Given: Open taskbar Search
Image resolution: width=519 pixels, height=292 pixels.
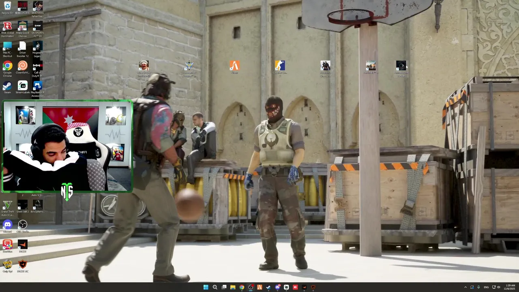Looking at the screenshot, I should click(x=215, y=287).
